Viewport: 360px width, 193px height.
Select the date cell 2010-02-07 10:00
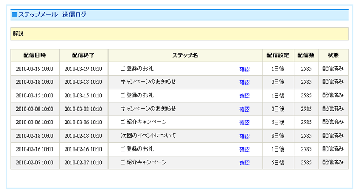pyautogui.click(x=34, y=163)
